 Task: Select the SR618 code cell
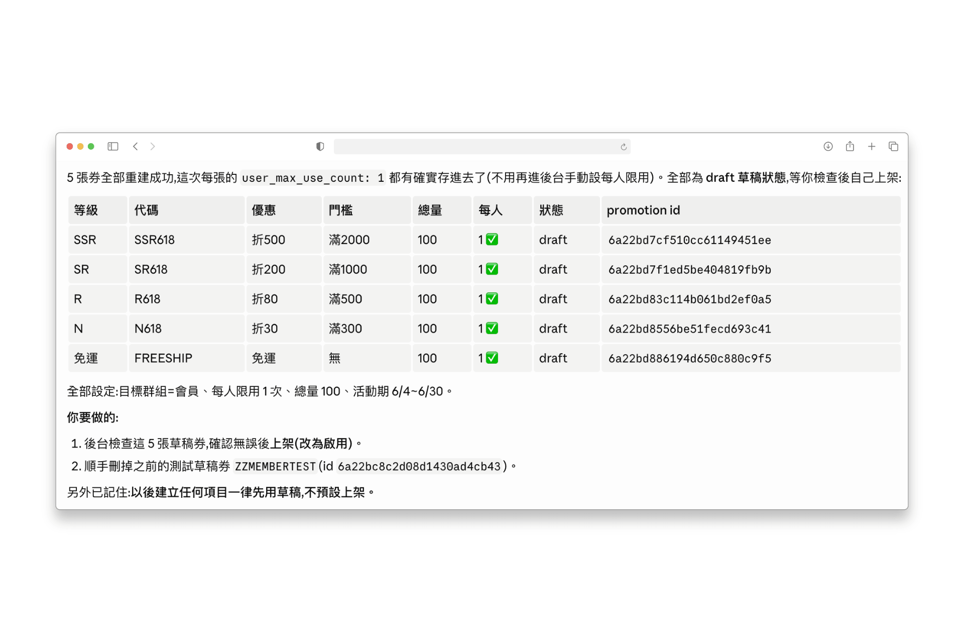[186, 269]
